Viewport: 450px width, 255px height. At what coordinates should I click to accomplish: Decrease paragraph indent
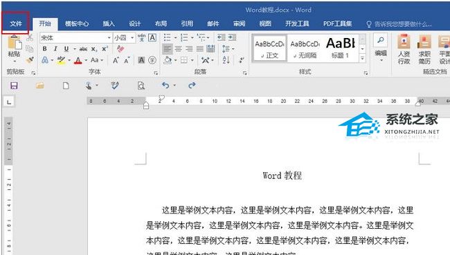coord(222,37)
